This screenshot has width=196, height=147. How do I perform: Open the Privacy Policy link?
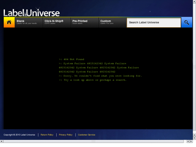(x=66, y=135)
